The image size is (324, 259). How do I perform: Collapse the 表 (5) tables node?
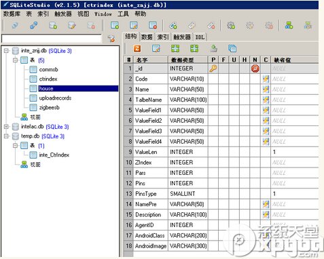coord(16,60)
